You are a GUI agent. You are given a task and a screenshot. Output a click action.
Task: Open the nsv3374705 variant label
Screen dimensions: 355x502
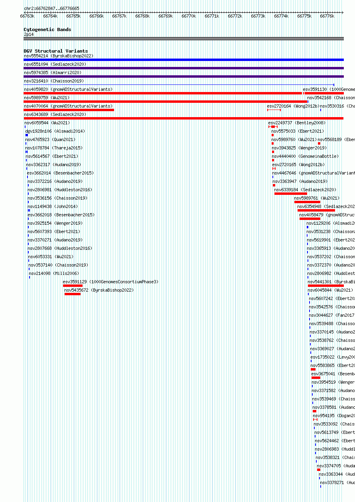tap(336, 466)
